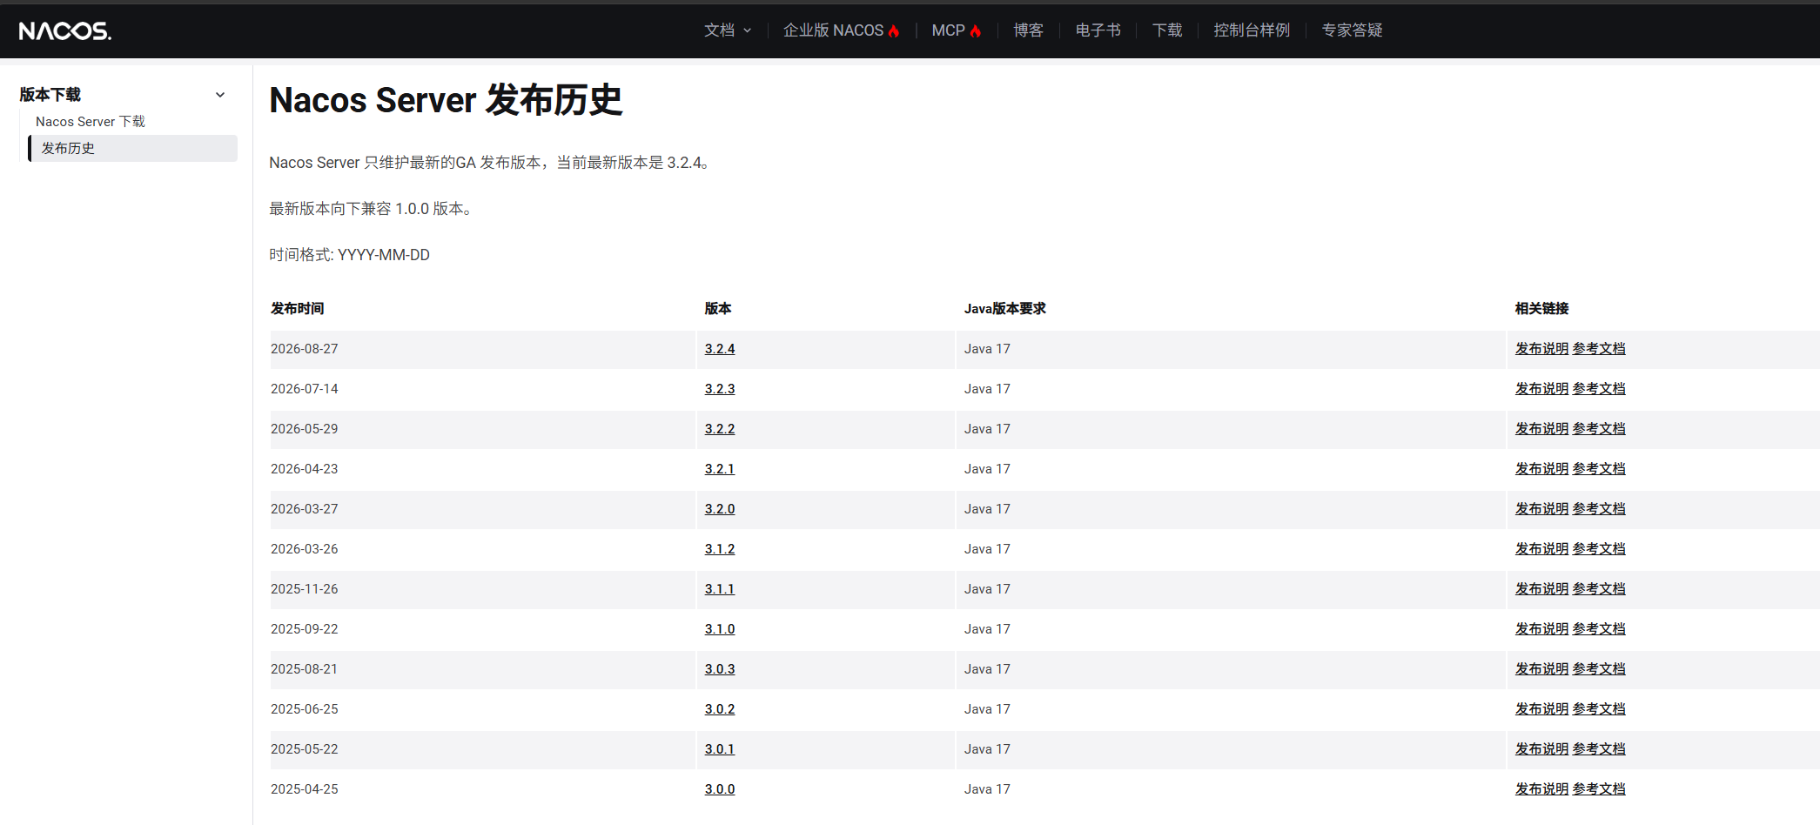Open 发布说明 for version 3.2.3
This screenshot has width=1820, height=825.
pyautogui.click(x=1541, y=389)
